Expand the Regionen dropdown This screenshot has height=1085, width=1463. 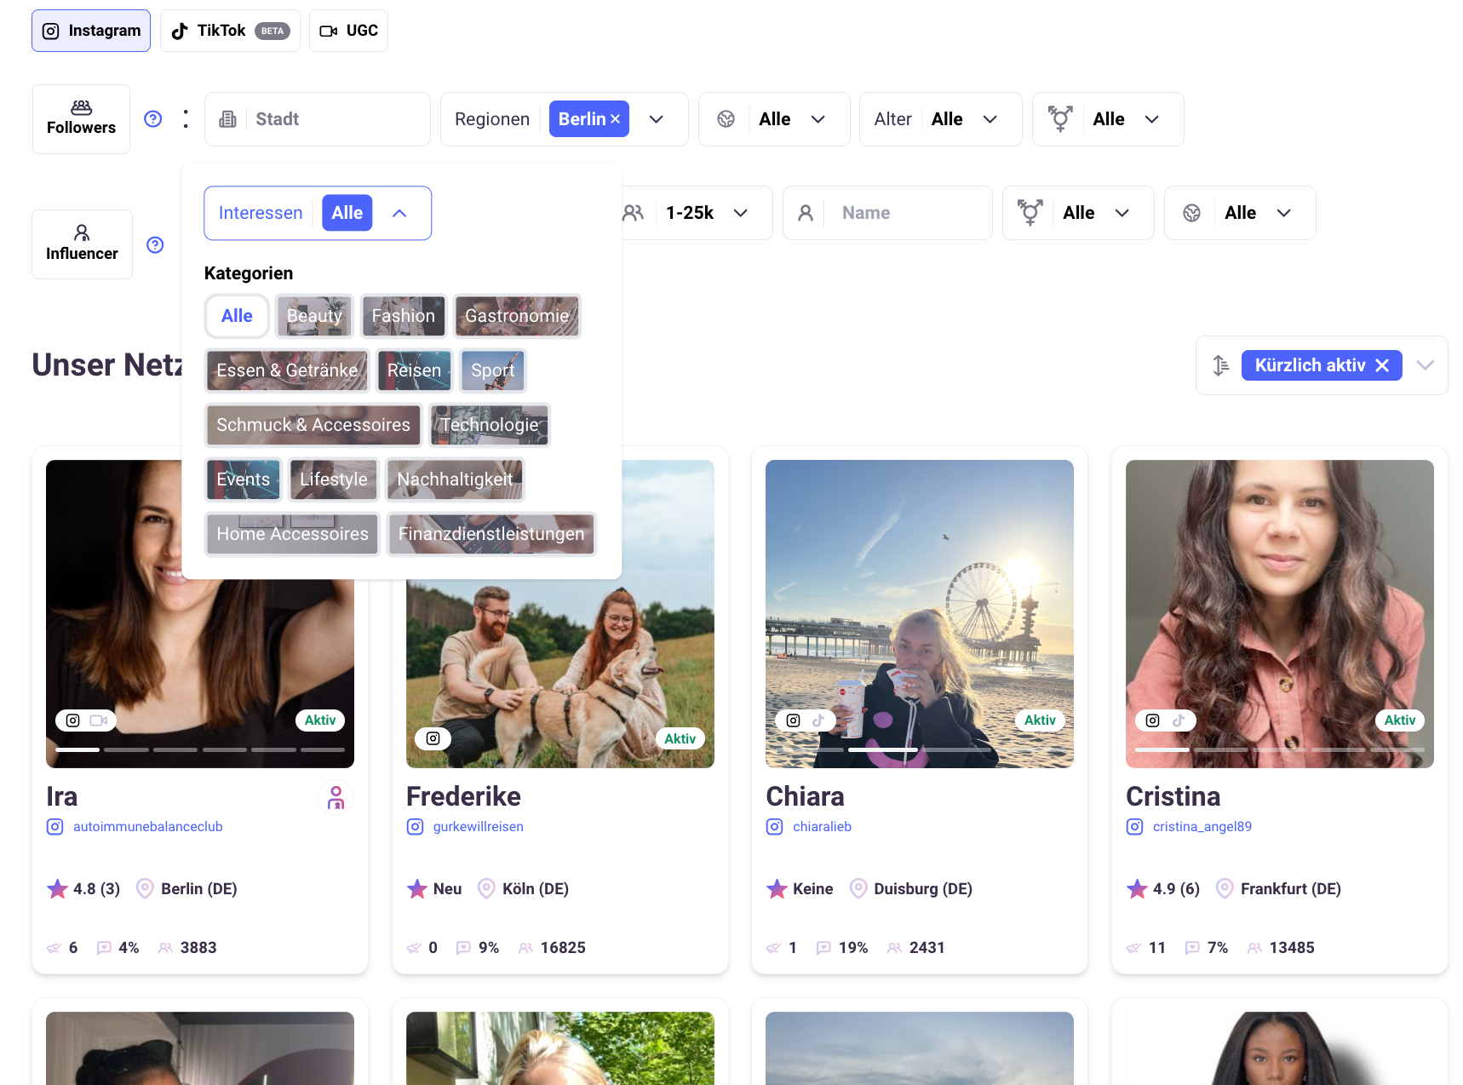click(x=657, y=119)
